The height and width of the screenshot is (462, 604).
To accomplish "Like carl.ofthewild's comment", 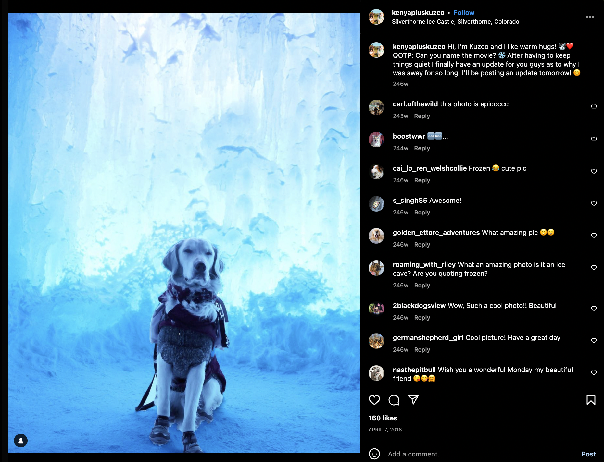I will point(594,107).
